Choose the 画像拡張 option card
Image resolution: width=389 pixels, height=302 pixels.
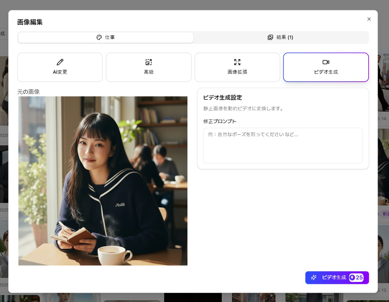[x=237, y=67]
